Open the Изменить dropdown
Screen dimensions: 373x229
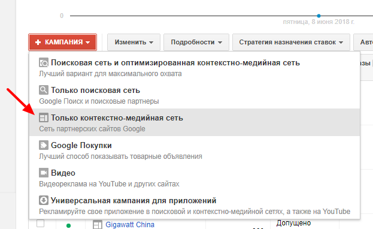coord(134,42)
